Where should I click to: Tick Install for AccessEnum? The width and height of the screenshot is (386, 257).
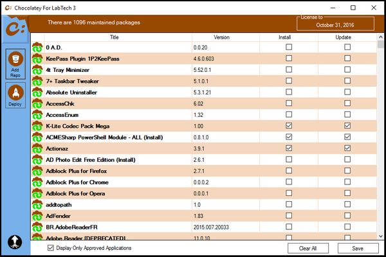(x=289, y=114)
